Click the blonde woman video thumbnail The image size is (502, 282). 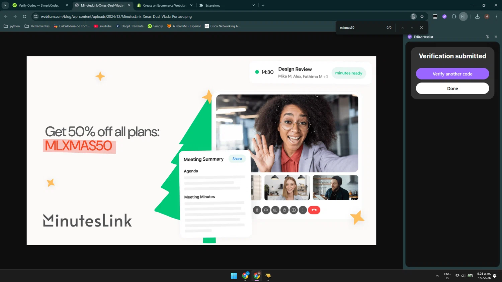point(287,188)
